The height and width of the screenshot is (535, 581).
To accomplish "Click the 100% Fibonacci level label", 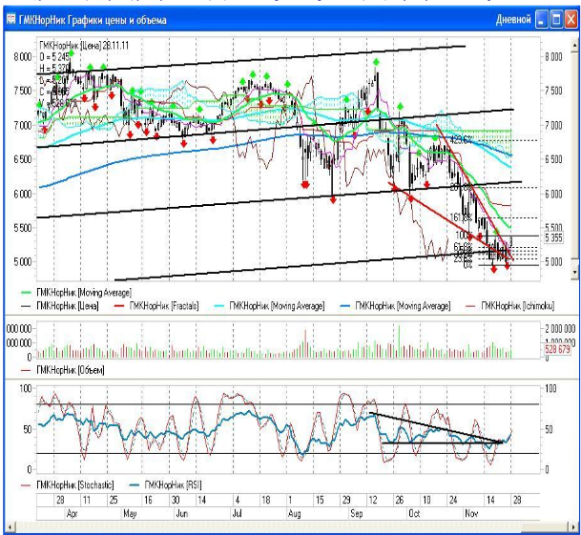I will 464,236.
